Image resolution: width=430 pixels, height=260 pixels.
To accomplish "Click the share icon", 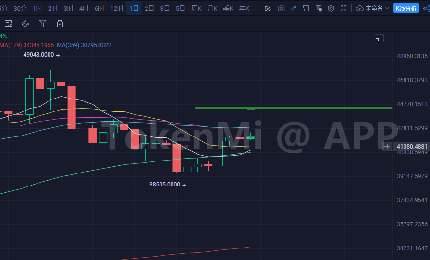I will pyautogui.click(x=426, y=8).
